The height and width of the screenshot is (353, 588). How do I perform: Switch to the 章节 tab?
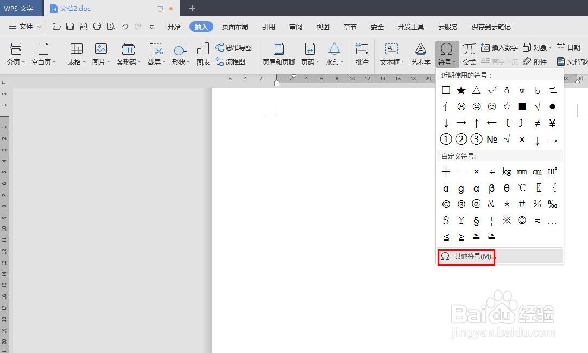(350, 27)
